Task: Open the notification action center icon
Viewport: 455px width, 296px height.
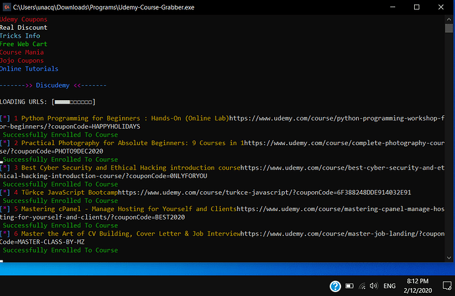Action: (447, 286)
